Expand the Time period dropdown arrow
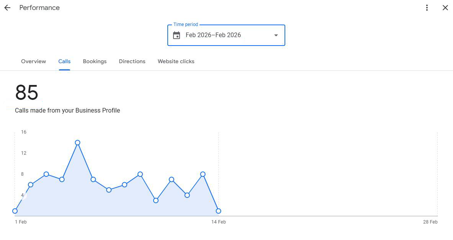 276,35
